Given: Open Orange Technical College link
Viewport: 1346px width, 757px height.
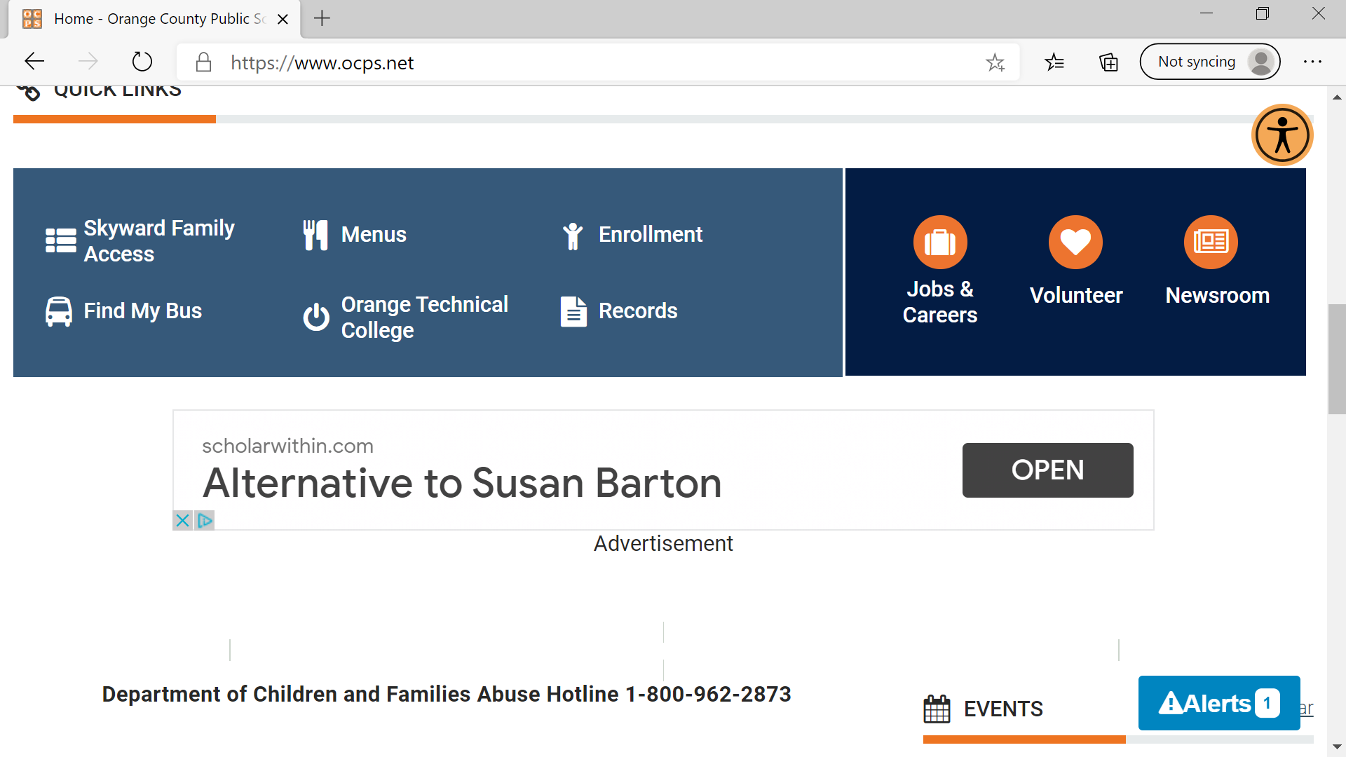Looking at the screenshot, I should tap(424, 317).
